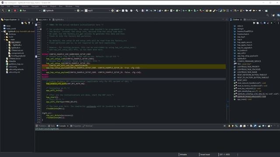Select the Project Explorer view tab
280x157 pixels.
(x=10, y=20)
